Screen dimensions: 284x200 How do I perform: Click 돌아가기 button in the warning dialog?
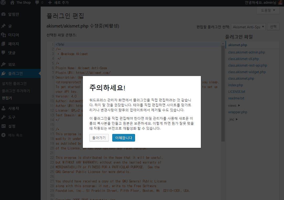click(x=99, y=138)
